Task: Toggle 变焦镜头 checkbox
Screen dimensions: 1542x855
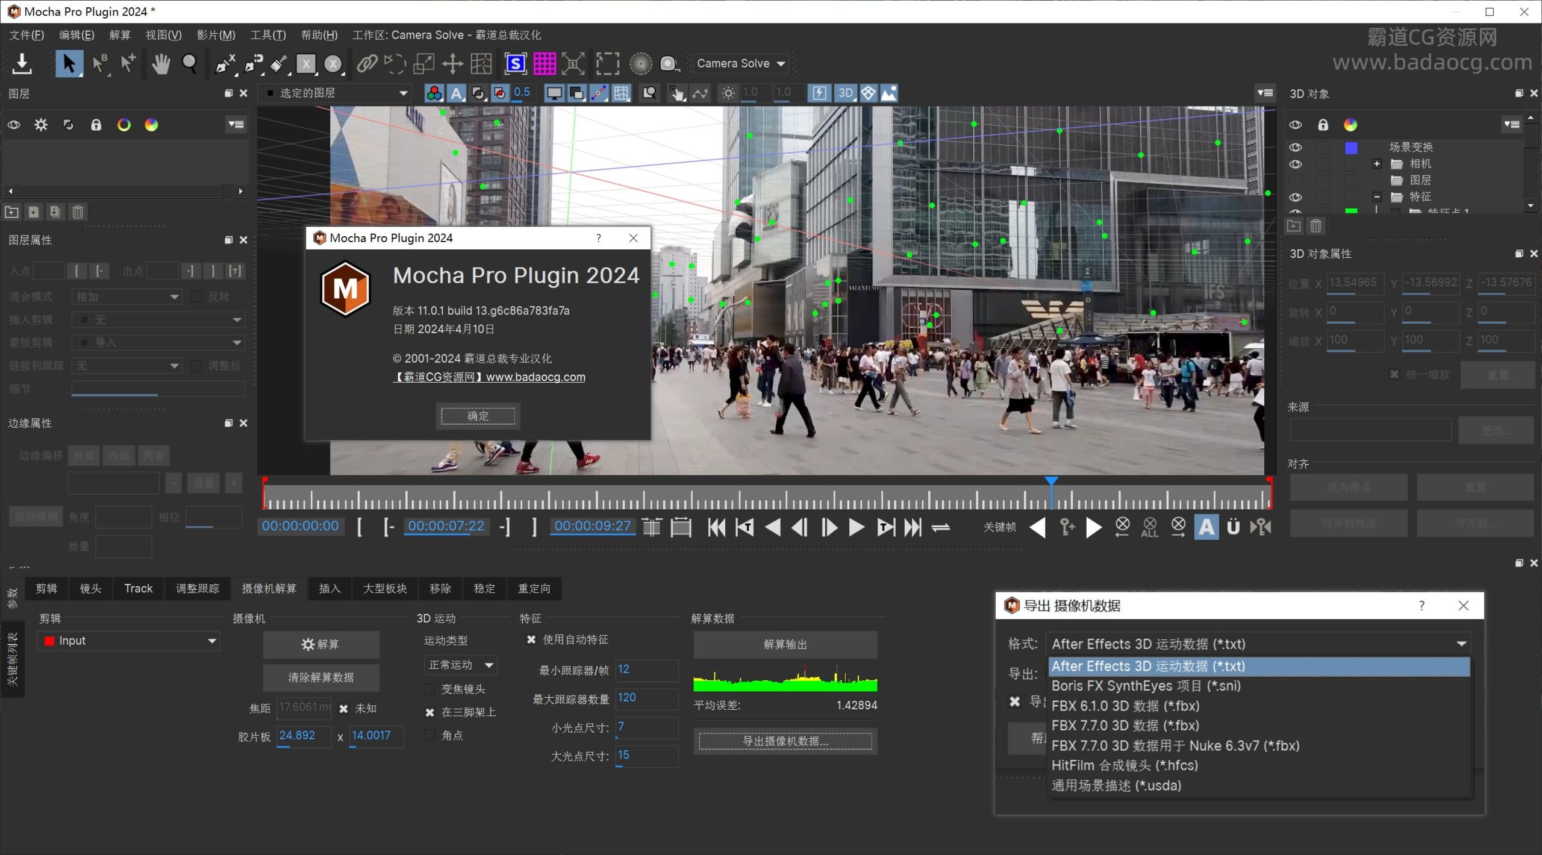Action: pyautogui.click(x=429, y=689)
